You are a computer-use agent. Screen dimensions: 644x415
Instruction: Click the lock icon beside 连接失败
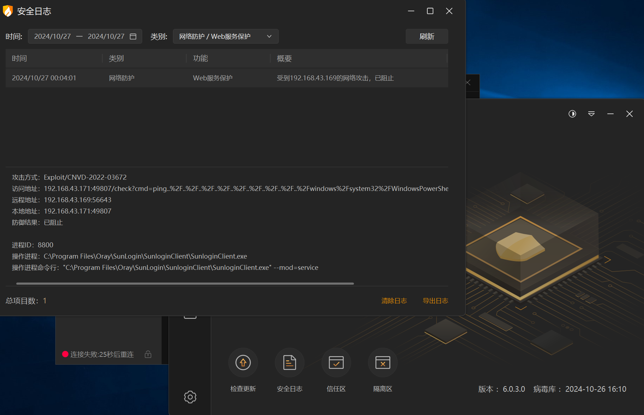(x=148, y=354)
